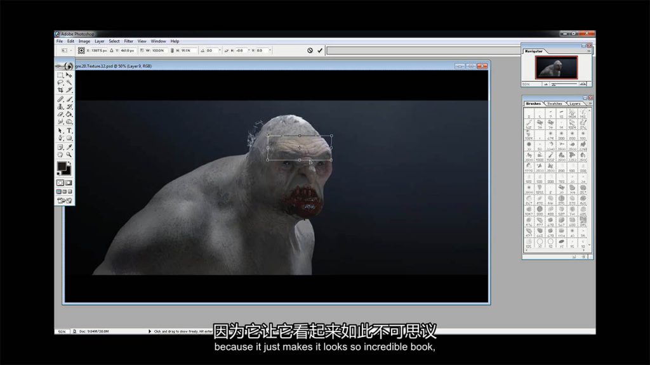Select the Move tool
This screenshot has height=365, width=650.
[69, 75]
